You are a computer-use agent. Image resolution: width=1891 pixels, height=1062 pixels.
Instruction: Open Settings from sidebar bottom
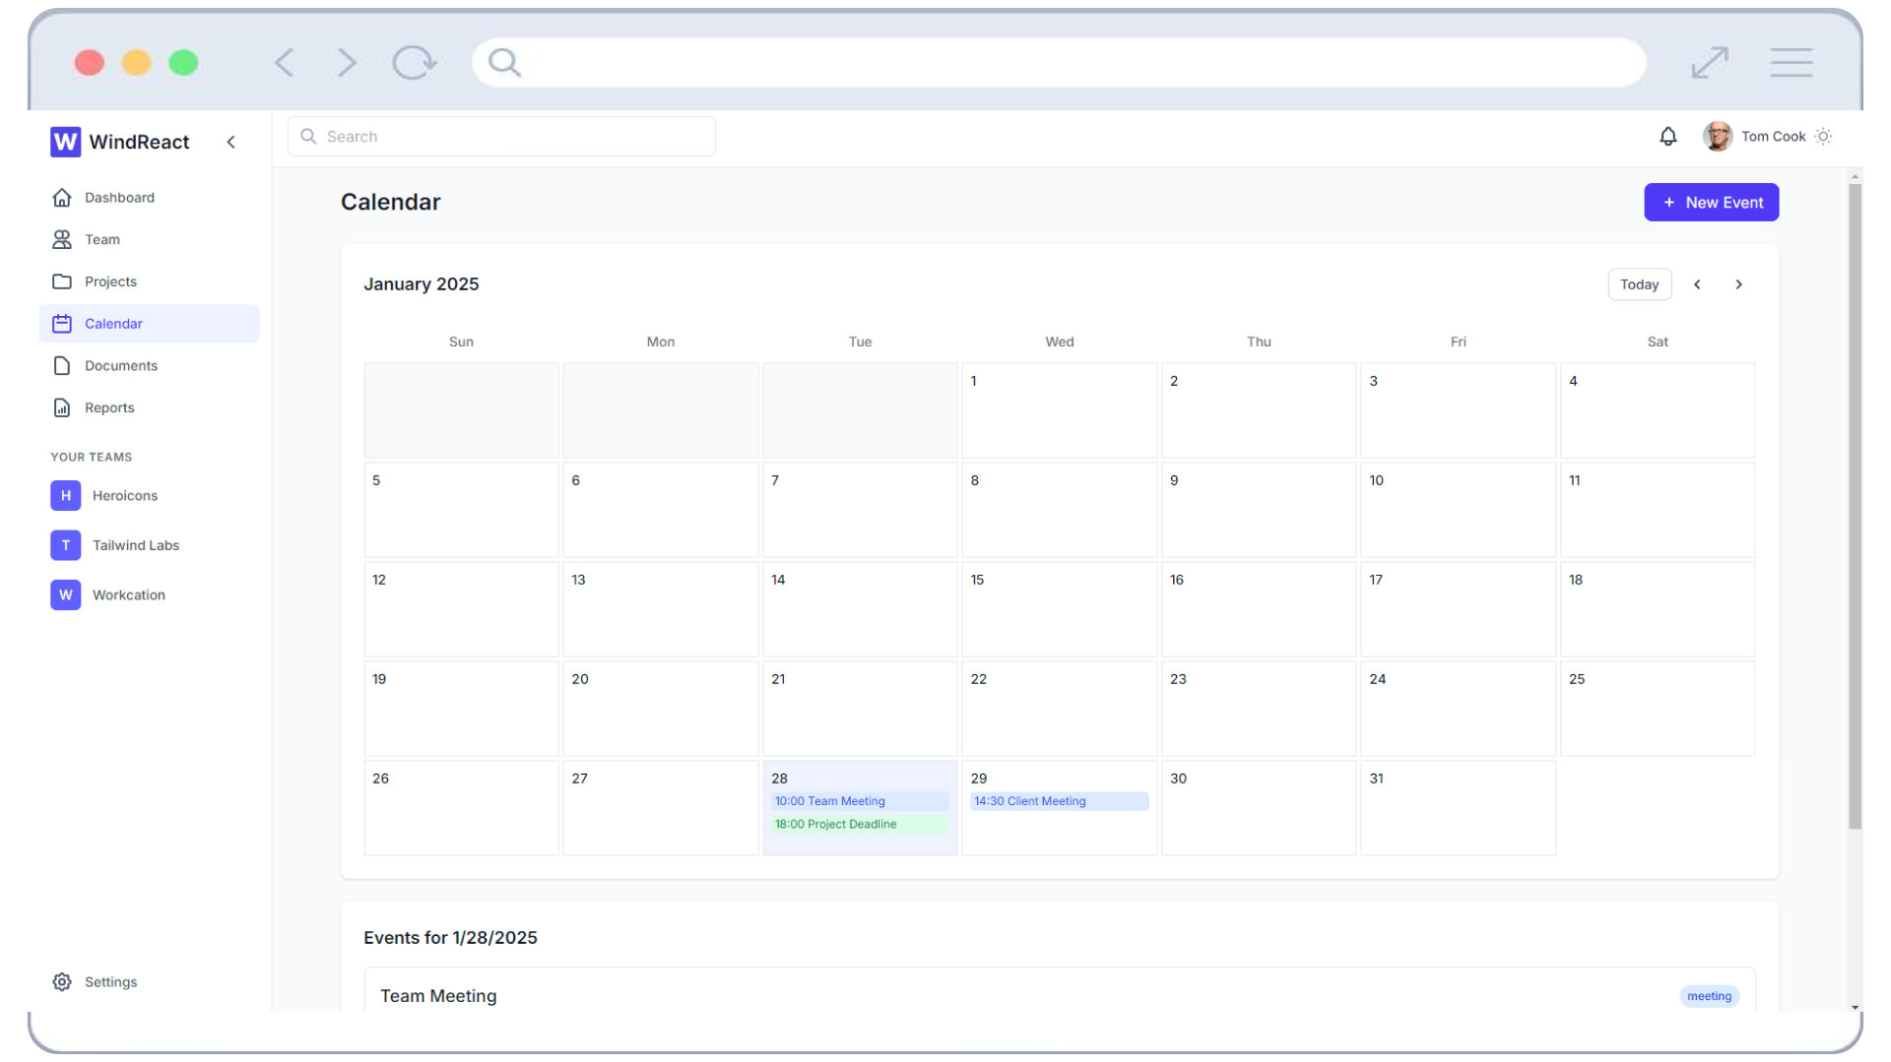click(149, 982)
